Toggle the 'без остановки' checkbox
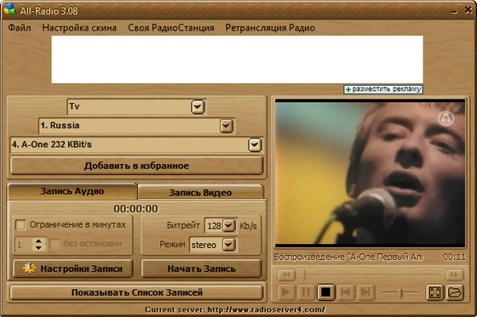The width and height of the screenshot is (477, 317). (55, 244)
